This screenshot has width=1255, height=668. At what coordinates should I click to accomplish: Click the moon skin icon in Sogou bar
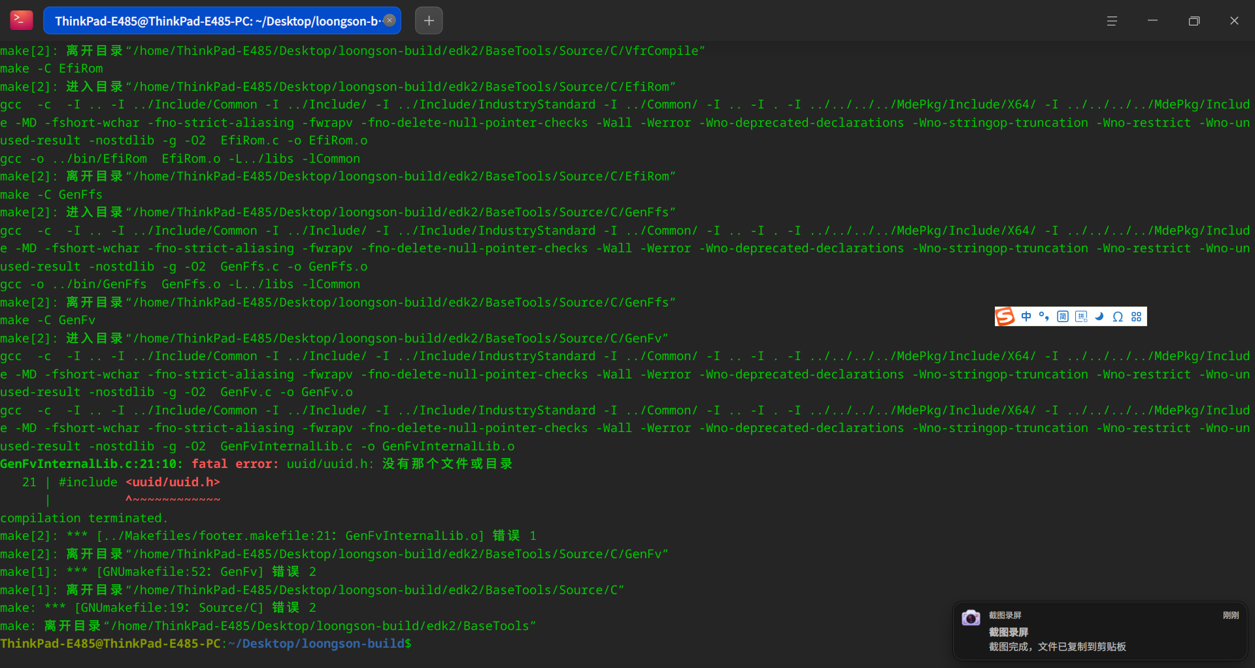[x=1099, y=316]
